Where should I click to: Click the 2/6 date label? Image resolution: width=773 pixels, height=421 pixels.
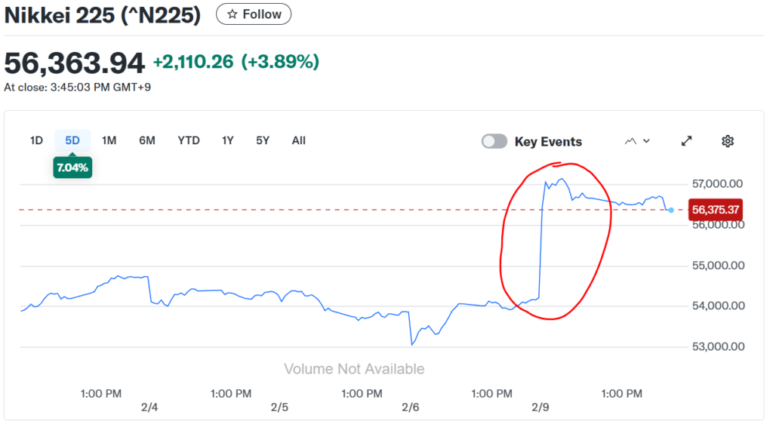point(410,407)
